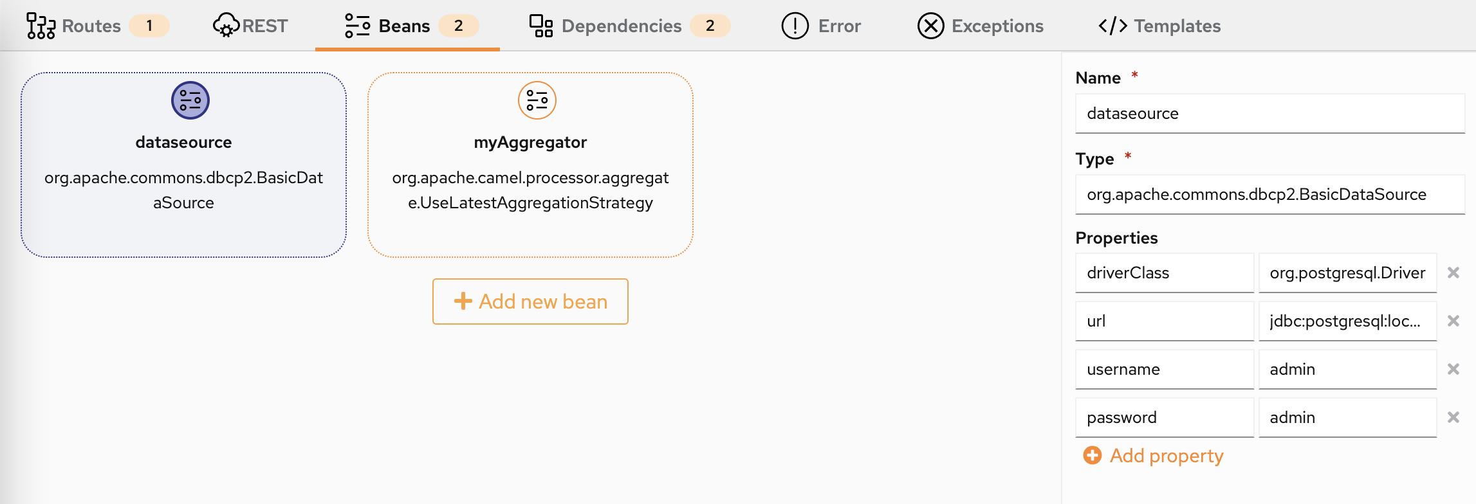Viewport: 1476px width, 504px height.
Task: Open the Templates tab
Action: click(x=1159, y=26)
